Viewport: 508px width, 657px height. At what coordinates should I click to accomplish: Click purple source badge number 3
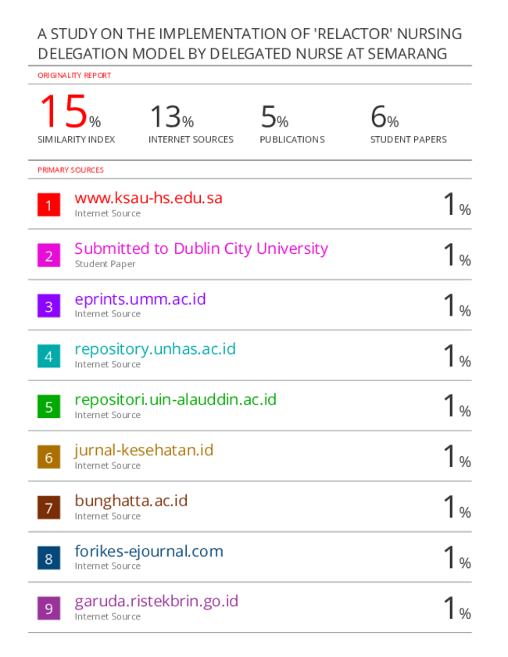tap(48, 306)
